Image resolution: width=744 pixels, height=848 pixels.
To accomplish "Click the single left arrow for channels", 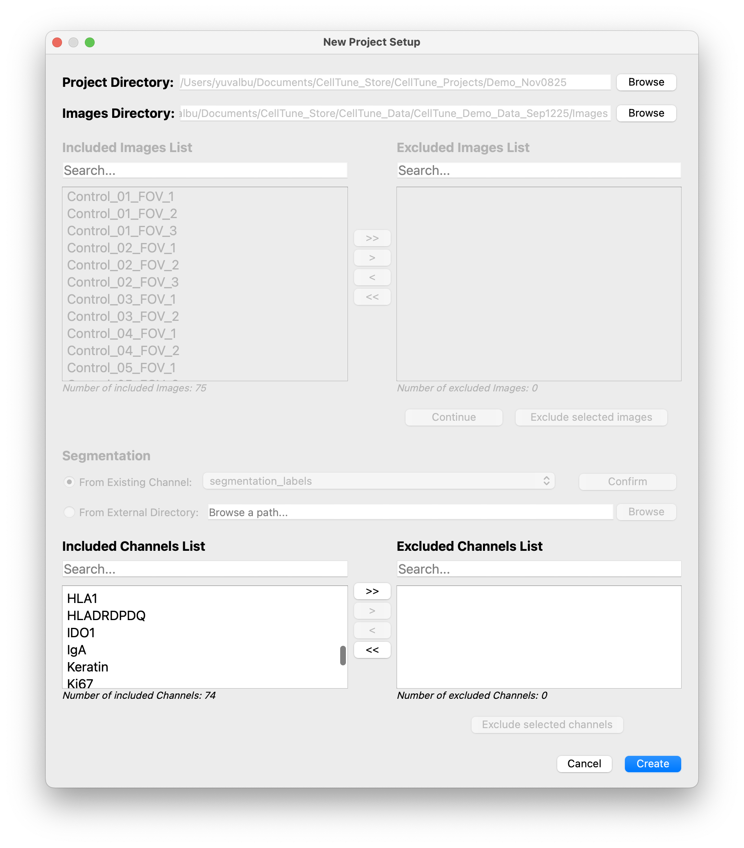I will point(372,630).
